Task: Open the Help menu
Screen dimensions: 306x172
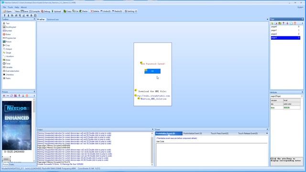Action: pos(17,7)
